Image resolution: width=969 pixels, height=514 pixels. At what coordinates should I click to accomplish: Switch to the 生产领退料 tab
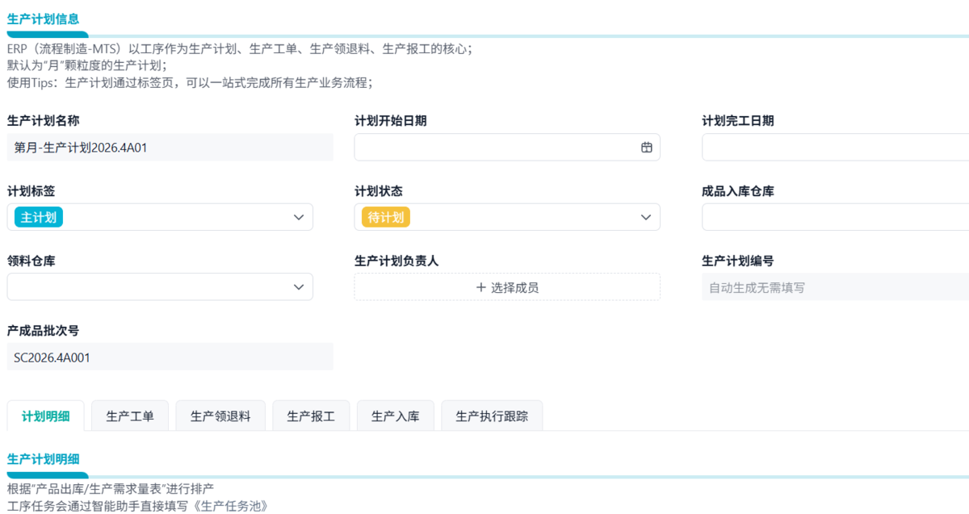click(220, 416)
